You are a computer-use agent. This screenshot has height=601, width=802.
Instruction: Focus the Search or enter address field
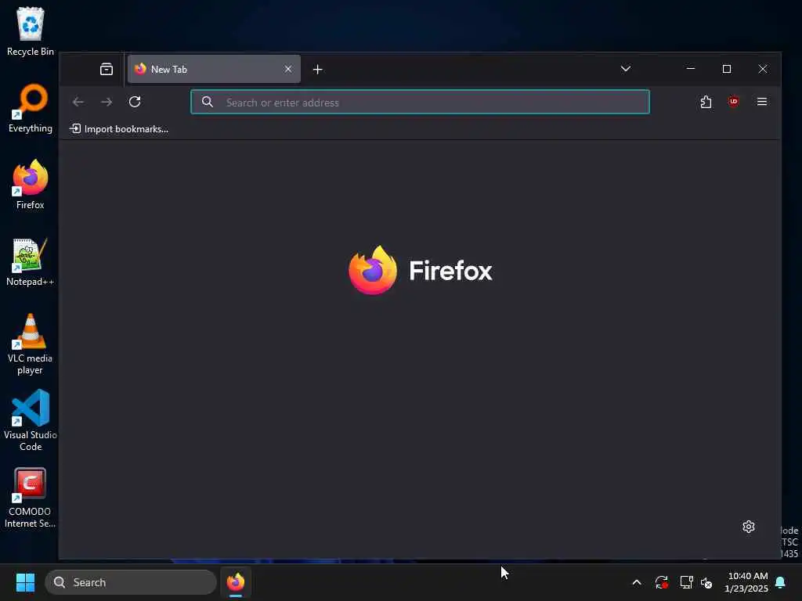coord(420,103)
